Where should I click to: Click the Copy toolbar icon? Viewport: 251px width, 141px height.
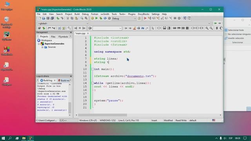click(72, 18)
